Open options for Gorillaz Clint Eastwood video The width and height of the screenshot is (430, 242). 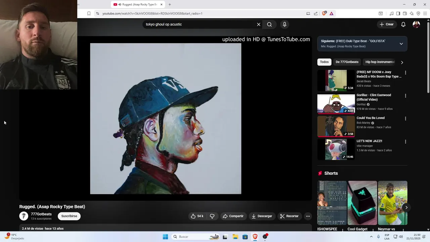[x=405, y=96]
